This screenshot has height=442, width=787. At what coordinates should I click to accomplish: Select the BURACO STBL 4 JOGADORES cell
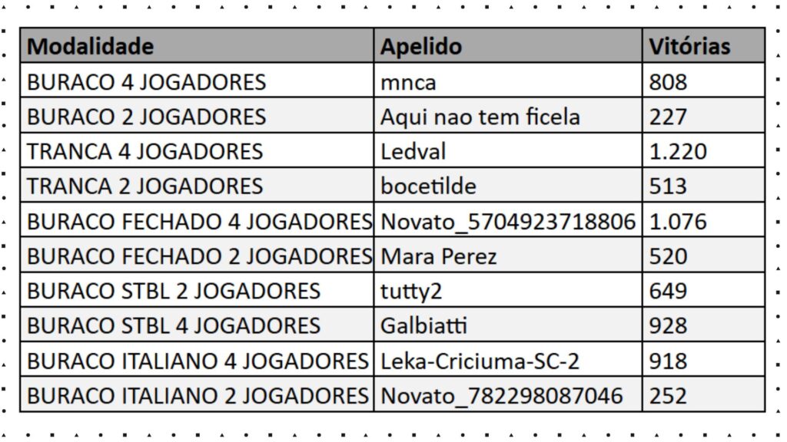point(174,325)
